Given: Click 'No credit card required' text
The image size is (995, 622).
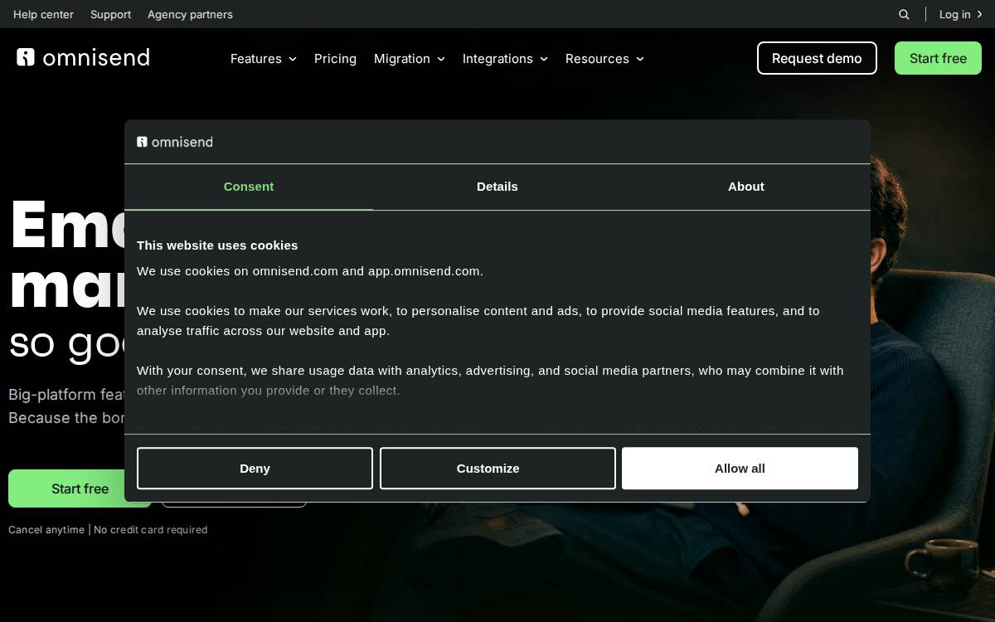Looking at the screenshot, I should [150, 530].
